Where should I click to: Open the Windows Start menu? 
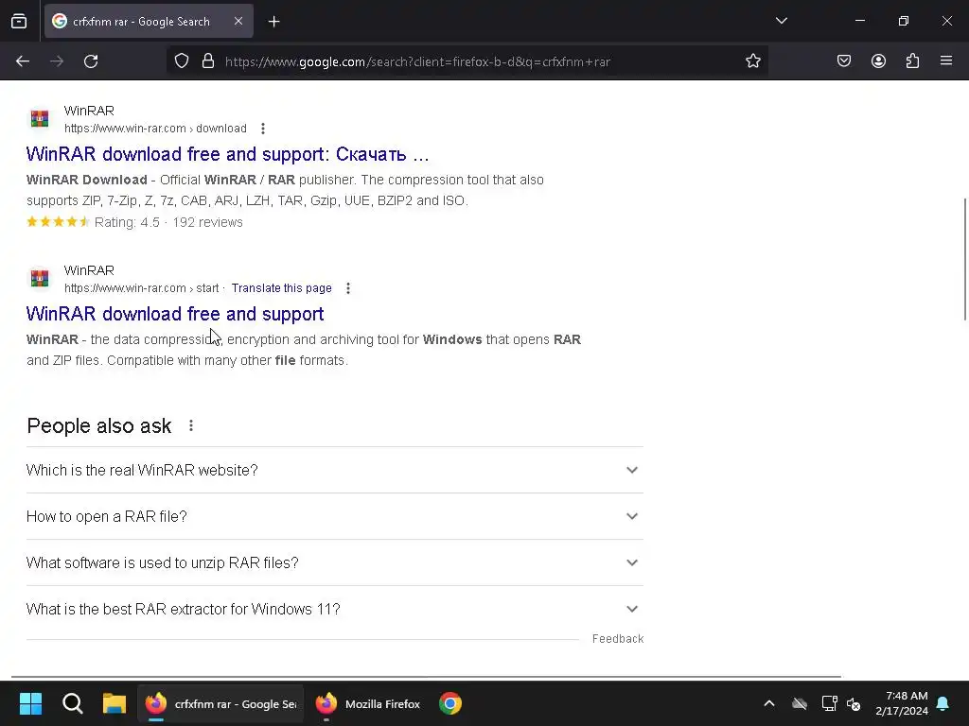click(30, 703)
